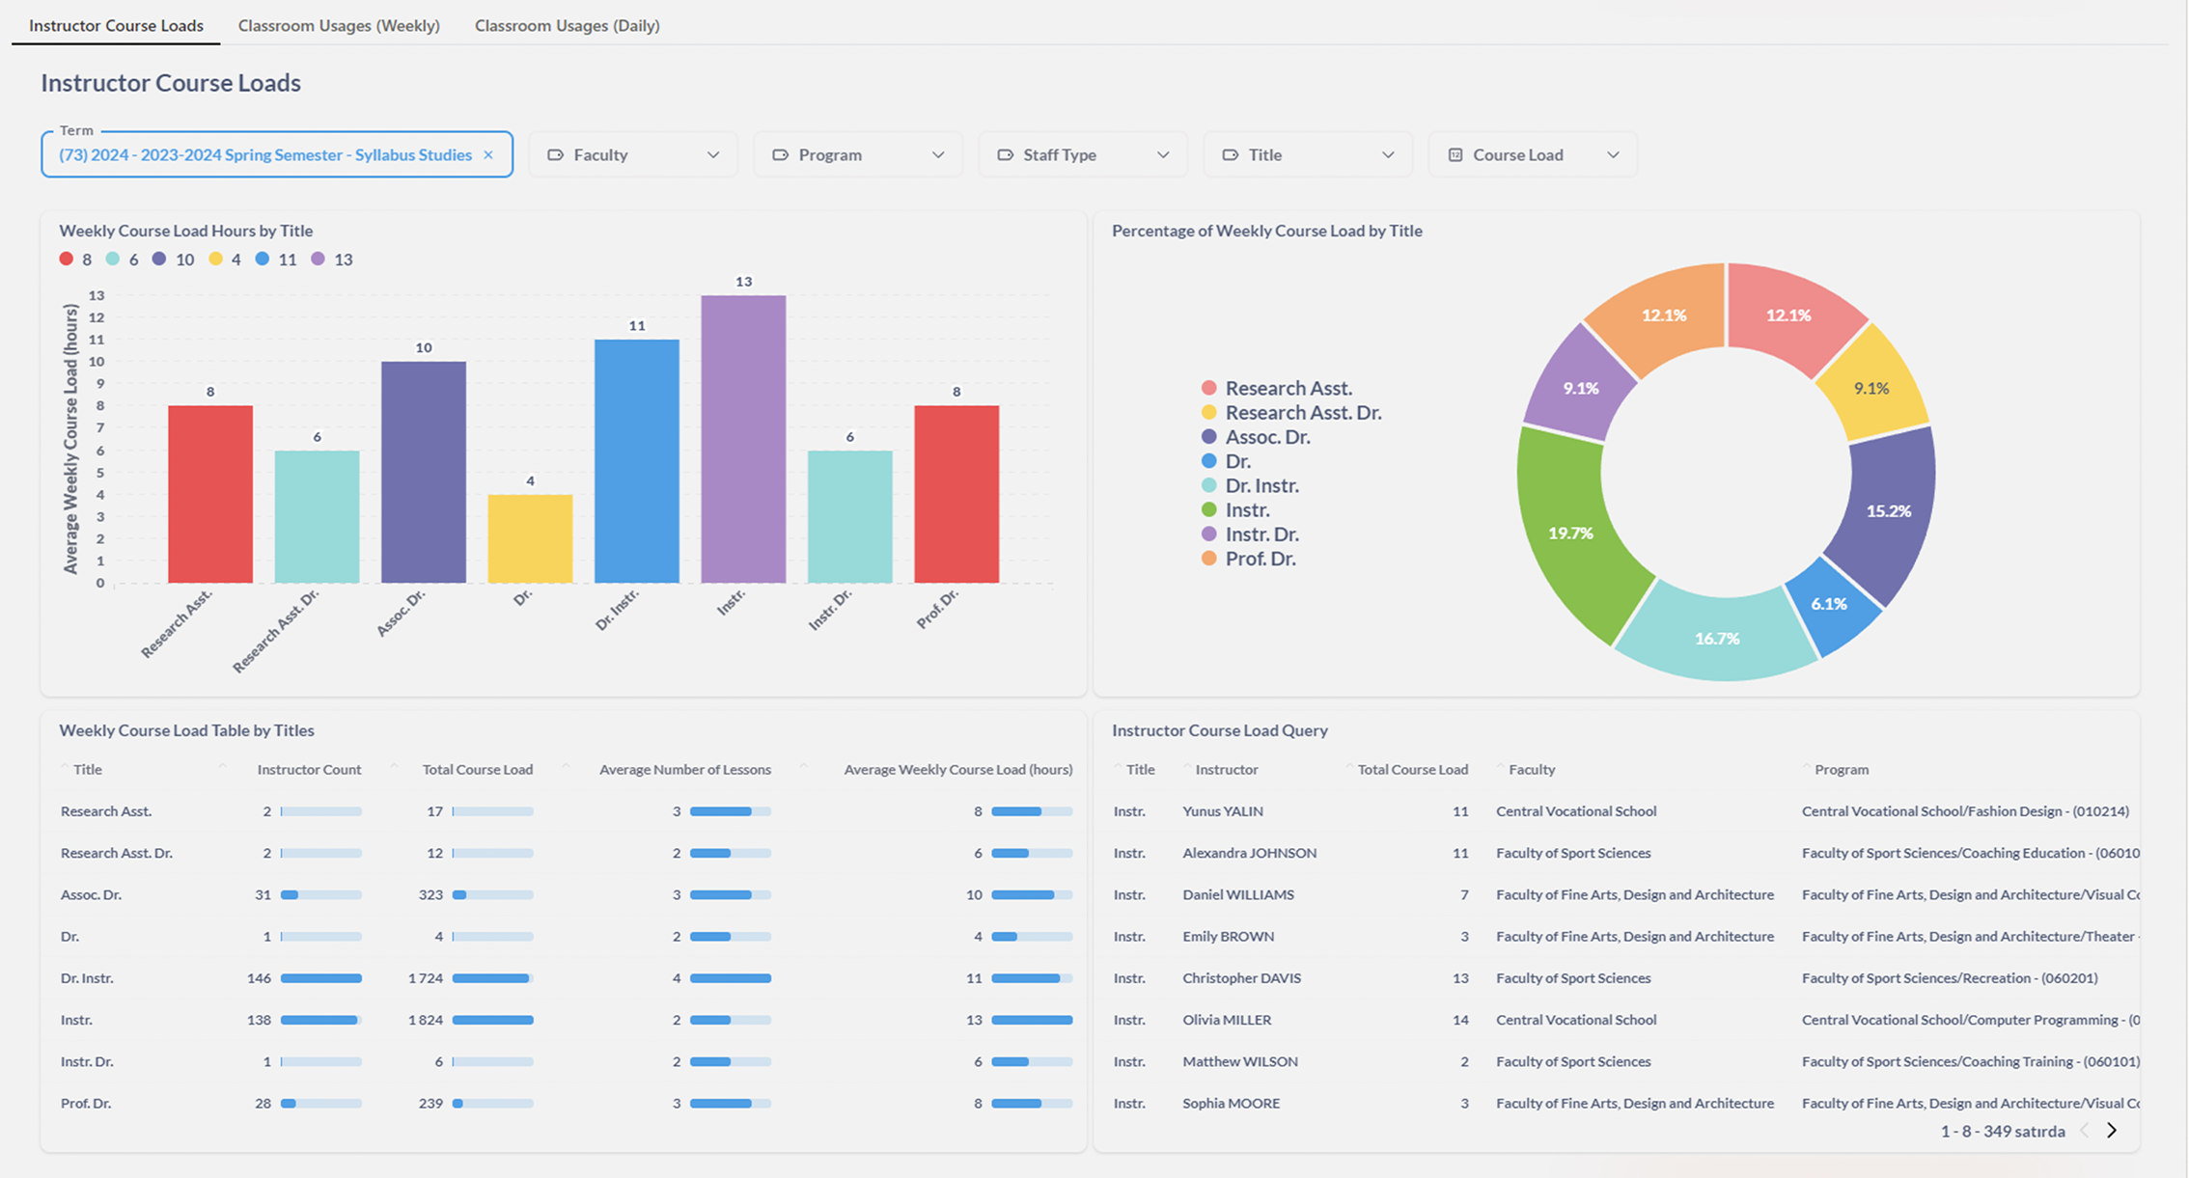Click the previous-page arrow in the query table
Viewport: 2189px width, 1178px height.
point(2086,1130)
